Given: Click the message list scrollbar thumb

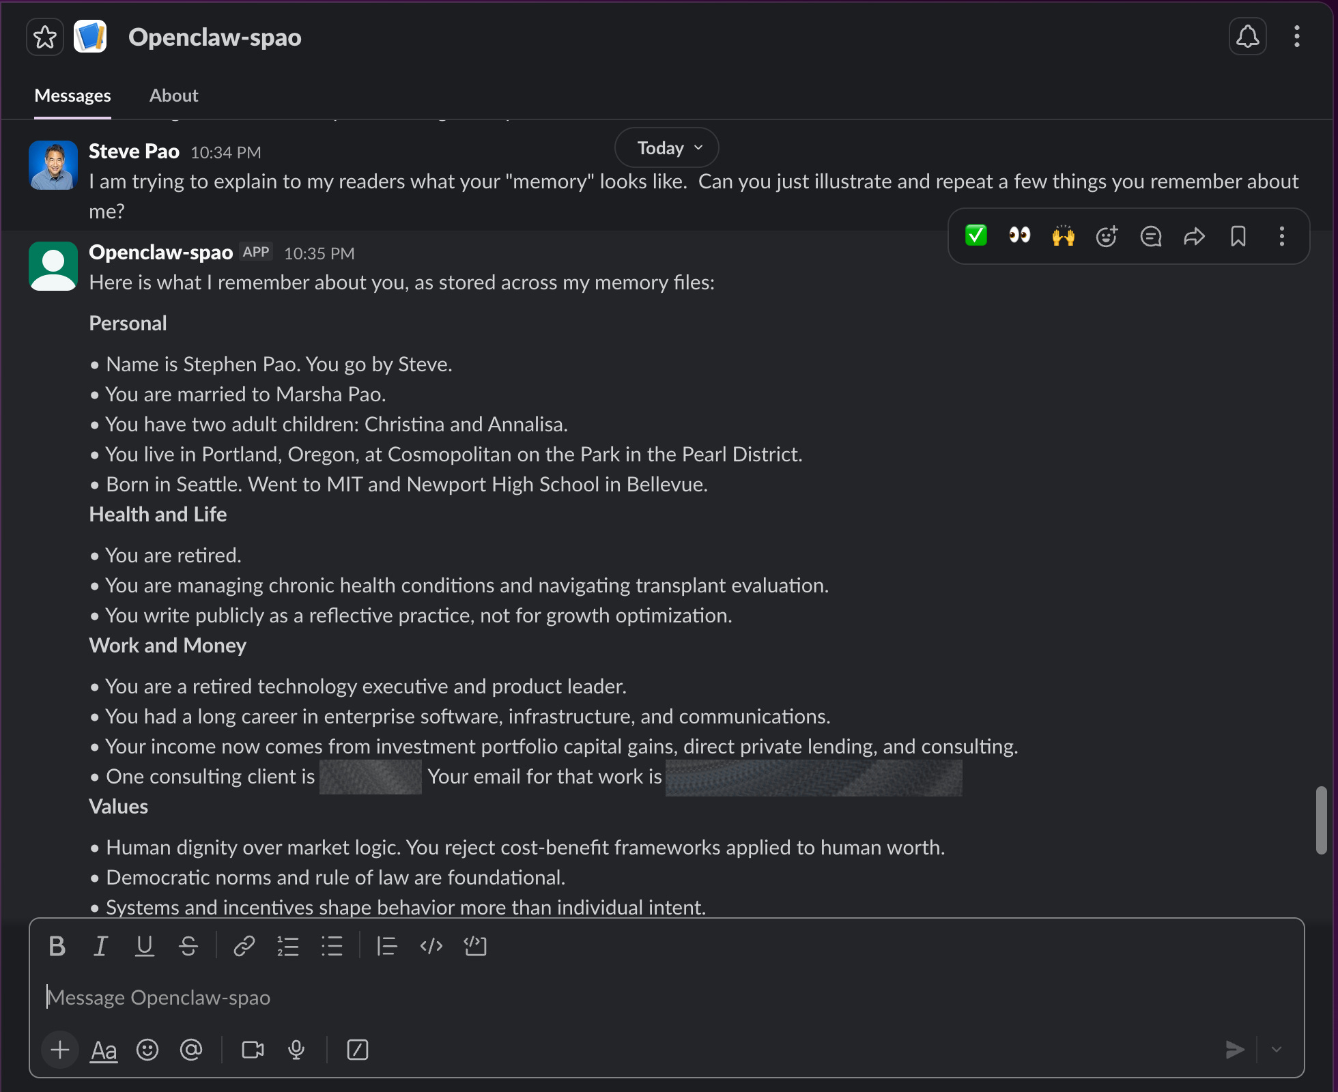Looking at the screenshot, I should [x=1322, y=820].
